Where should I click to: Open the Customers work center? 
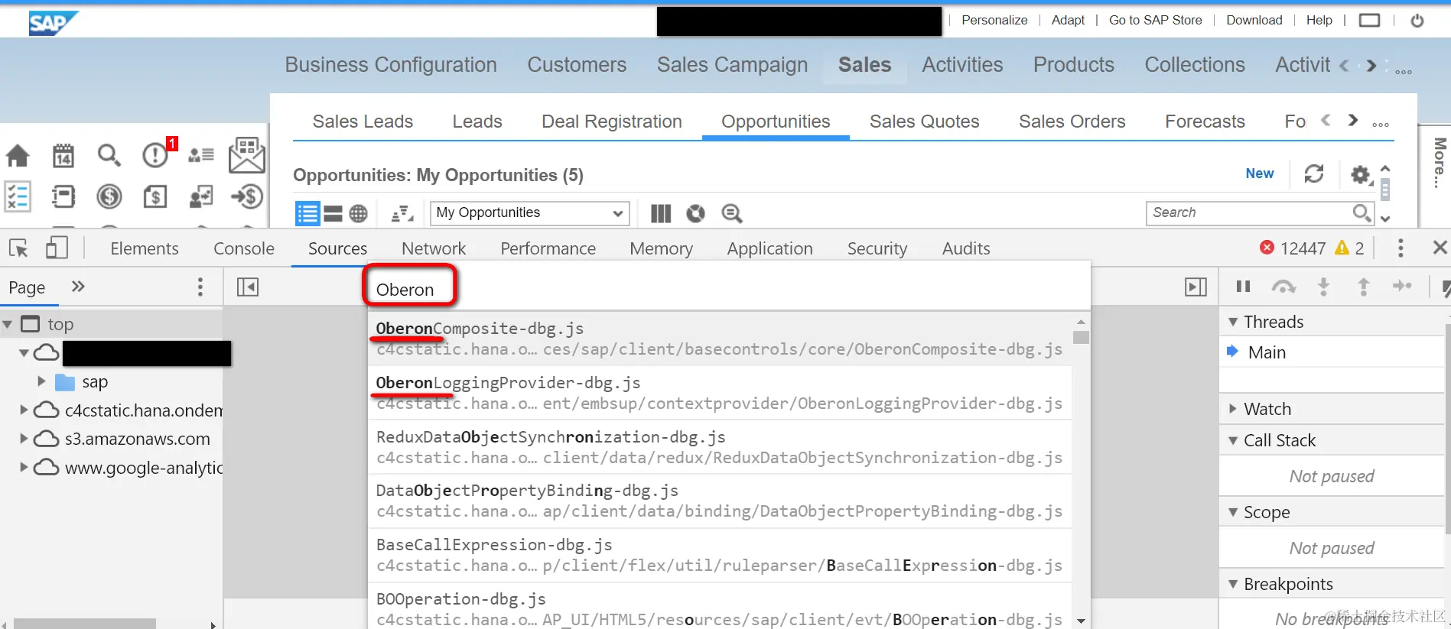pos(577,65)
